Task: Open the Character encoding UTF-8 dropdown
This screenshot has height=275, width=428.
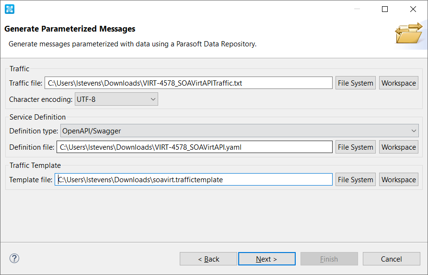Action: click(116, 99)
